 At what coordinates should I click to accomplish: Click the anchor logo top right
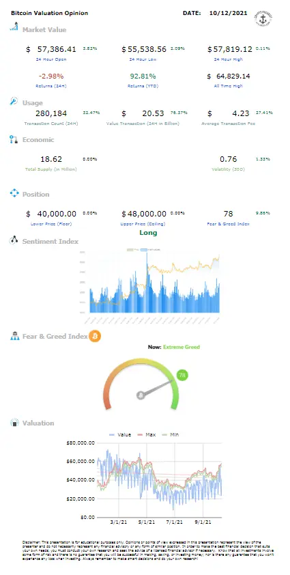(263, 19)
